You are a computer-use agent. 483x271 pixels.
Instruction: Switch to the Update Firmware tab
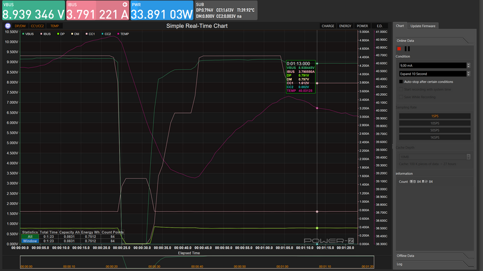pos(424,26)
